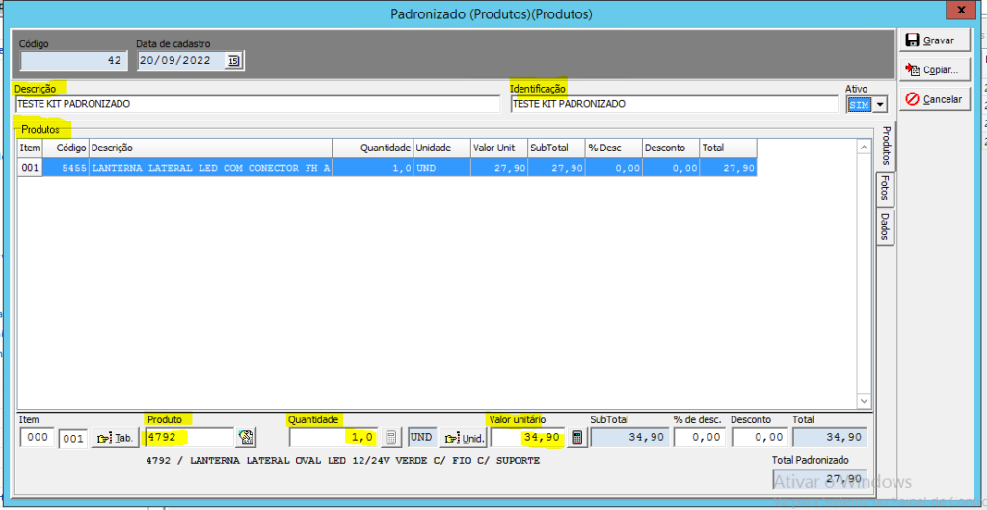
Task: Click the Identificação text field
Action: (x=674, y=104)
